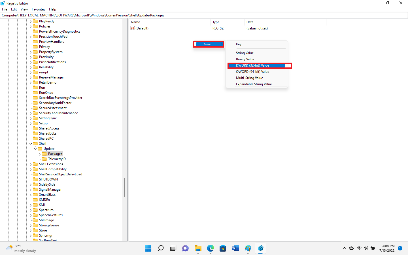Expand the Reliability tree node
This screenshot has height=255, width=408.
pos(31,67)
